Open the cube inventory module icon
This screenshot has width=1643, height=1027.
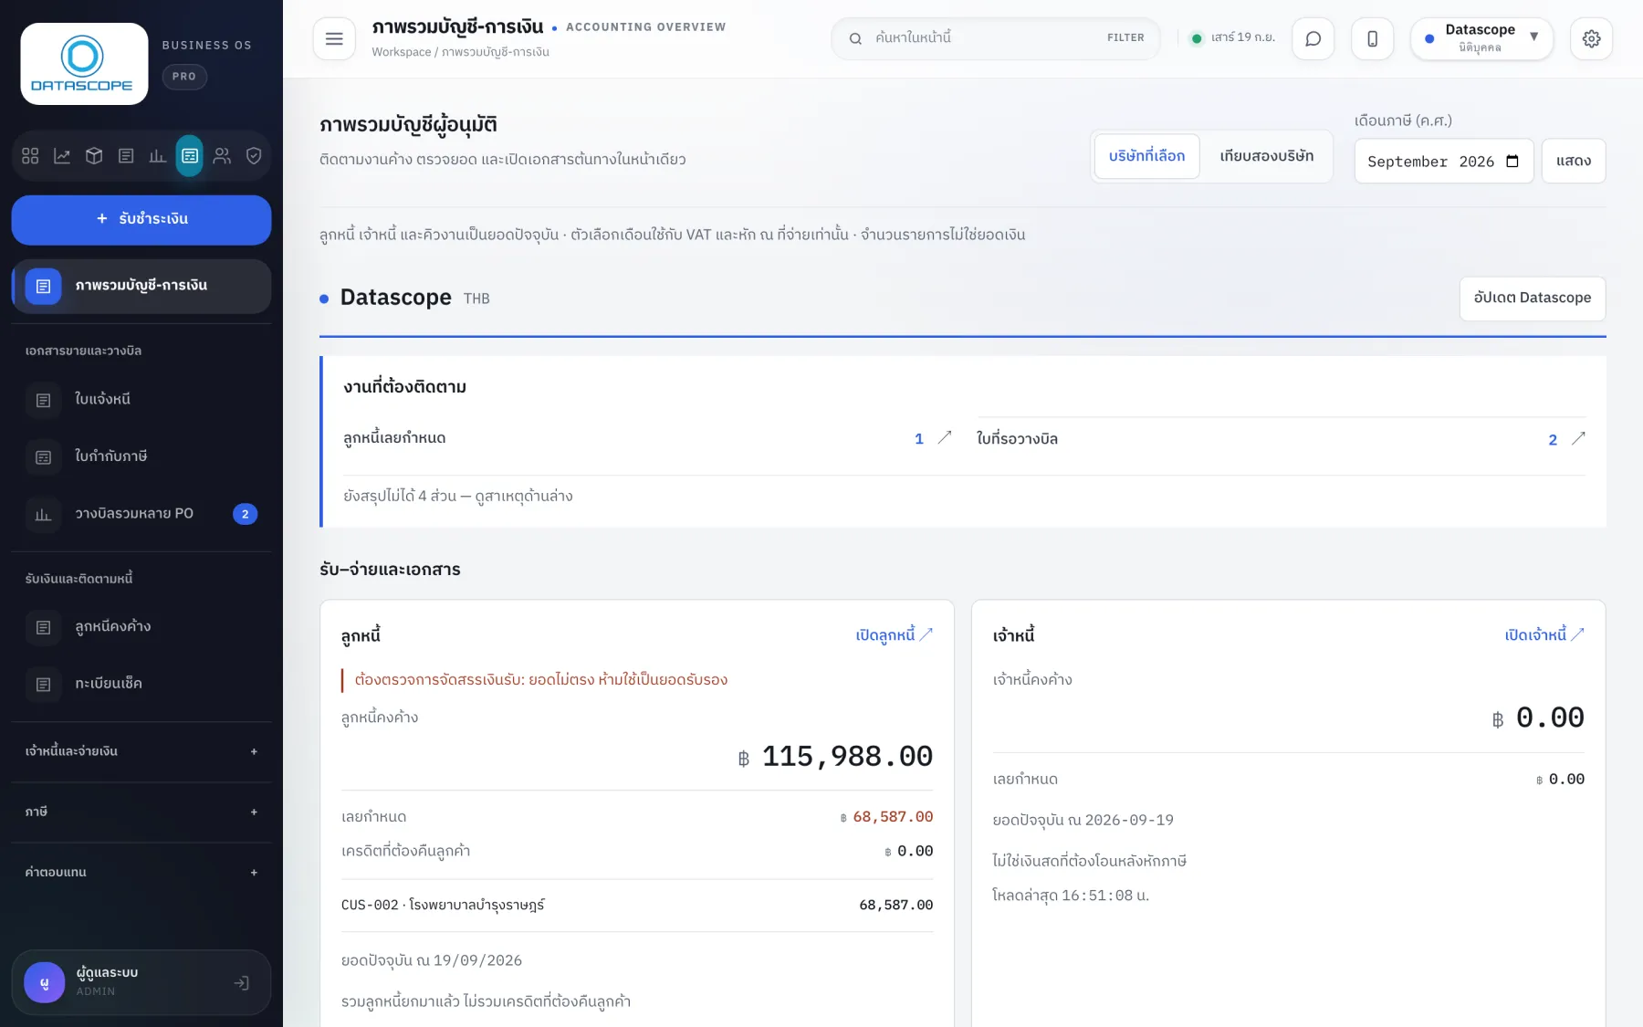click(94, 156)
